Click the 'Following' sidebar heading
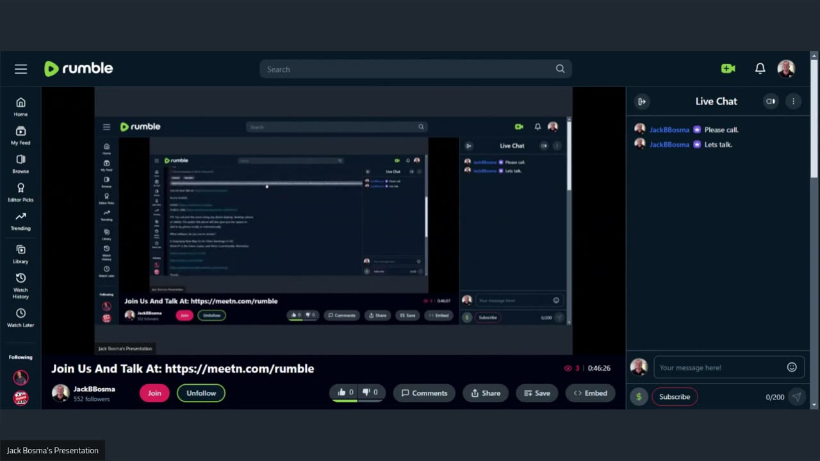Screen dimensions: 820x461 (20, 357)
